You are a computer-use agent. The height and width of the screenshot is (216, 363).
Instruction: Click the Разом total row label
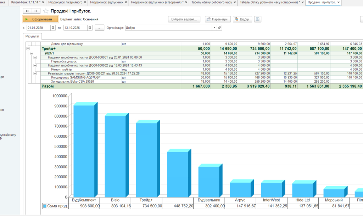48,86
